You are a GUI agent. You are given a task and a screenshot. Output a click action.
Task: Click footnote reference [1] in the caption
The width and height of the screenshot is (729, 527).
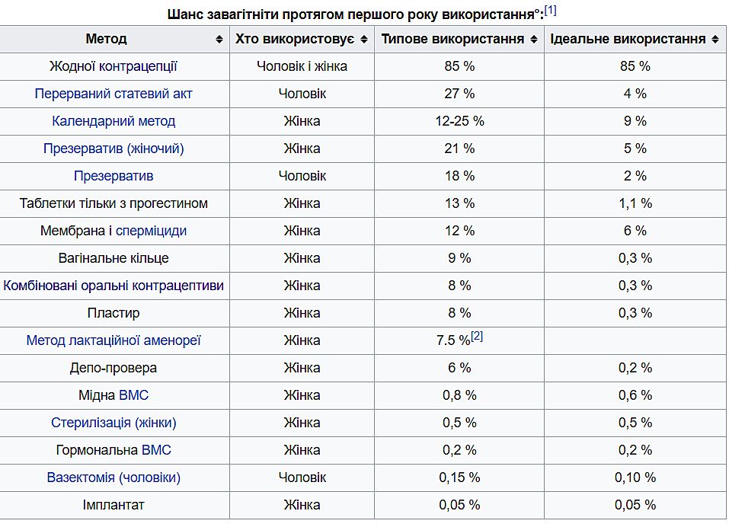pyautogui.click(x=551, y=11)
